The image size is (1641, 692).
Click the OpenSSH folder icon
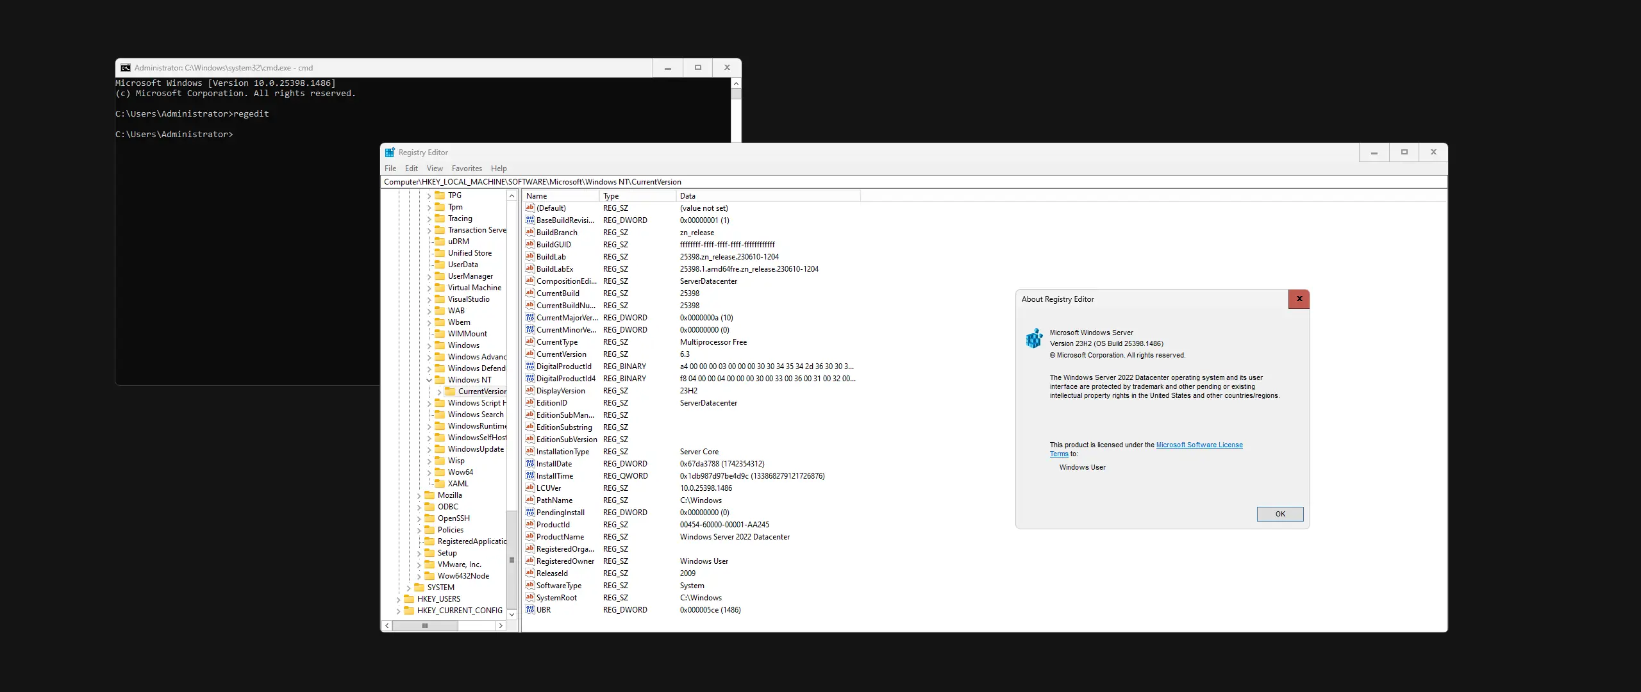click(429, 518)
